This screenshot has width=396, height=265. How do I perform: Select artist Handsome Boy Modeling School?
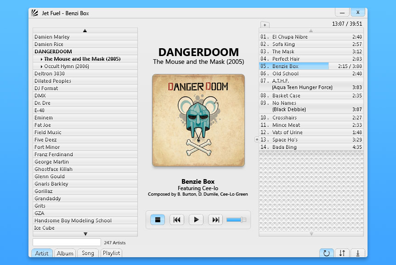click(85, 220)
